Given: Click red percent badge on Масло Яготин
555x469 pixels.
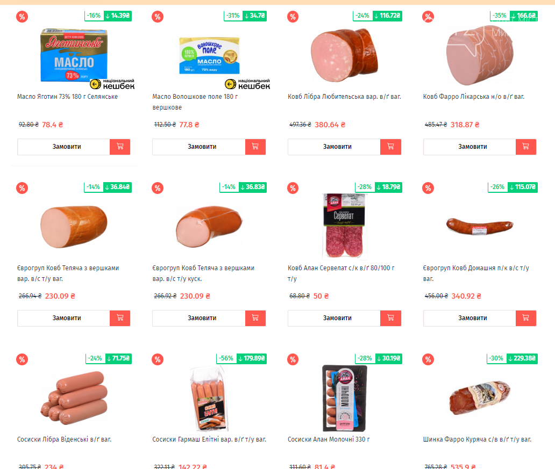Looking at the screenshot, I should pyautogui.click(x=22, y=17).
